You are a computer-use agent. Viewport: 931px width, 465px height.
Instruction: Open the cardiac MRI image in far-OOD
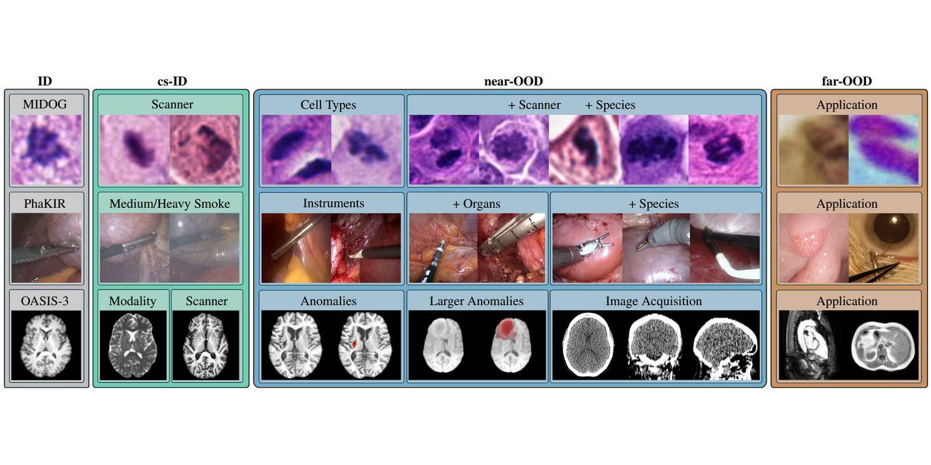click(813, 345)
